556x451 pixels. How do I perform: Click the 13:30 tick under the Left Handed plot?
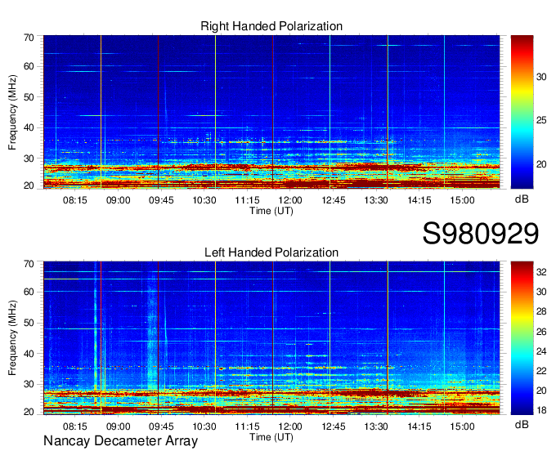pyautogui.click(x=376, y=426)
